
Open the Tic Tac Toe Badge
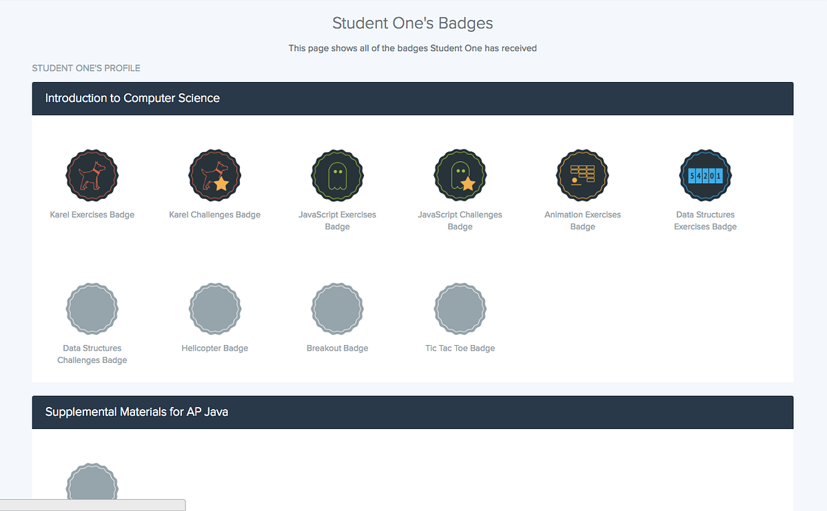point(460,309)
